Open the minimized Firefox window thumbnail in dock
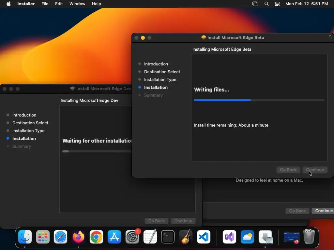This screenshot has height=250, width=334. (x=291, y=238)
